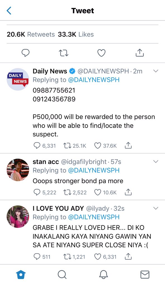
Task: View the 20.6K Retweets list
Action: coord(31,34)
